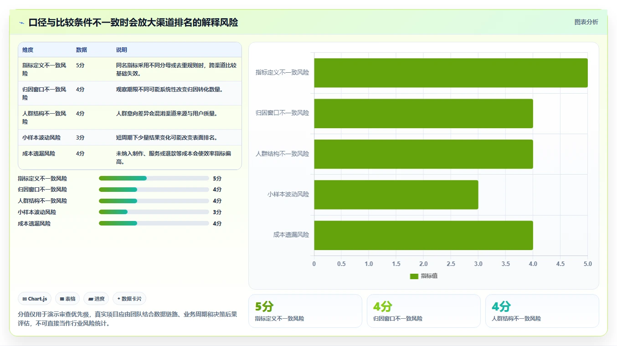The width and height of the screenshot is (617, 346).
Task: Click the 数据 table column header
Action: pyautogui.click(x=82, y=50)
